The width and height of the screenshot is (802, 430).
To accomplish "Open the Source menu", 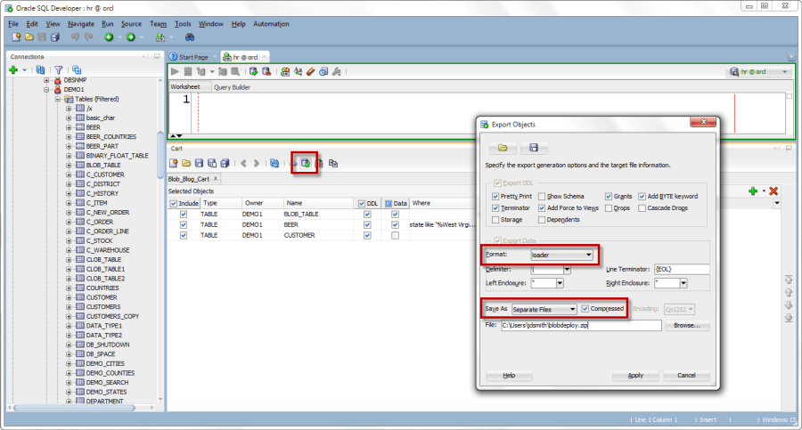I will click(x=132, y=24).
